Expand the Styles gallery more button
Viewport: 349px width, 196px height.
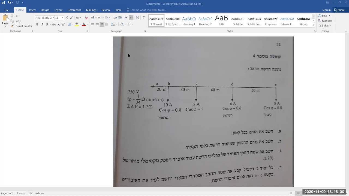point(314,25)
